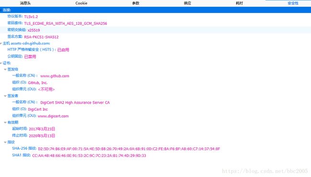Screen dimensions: 311x177
Task: Click the 公钥固定 已禁用 value
Action: click(x=30, y=57)
